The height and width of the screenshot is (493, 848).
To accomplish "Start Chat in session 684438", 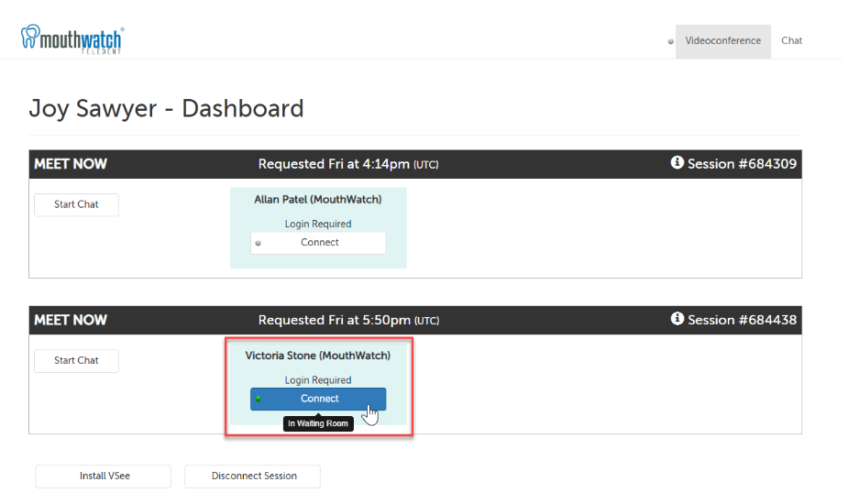I will pos(76,360).
